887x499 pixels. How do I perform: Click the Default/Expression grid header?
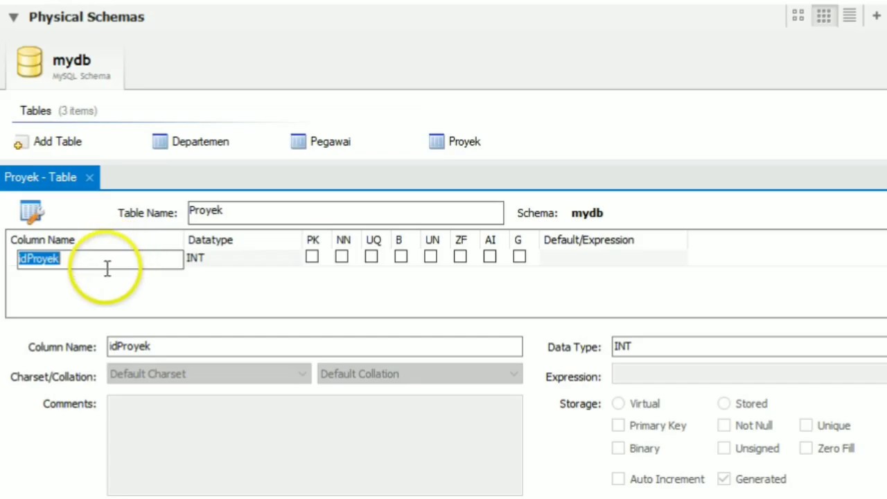589,240
